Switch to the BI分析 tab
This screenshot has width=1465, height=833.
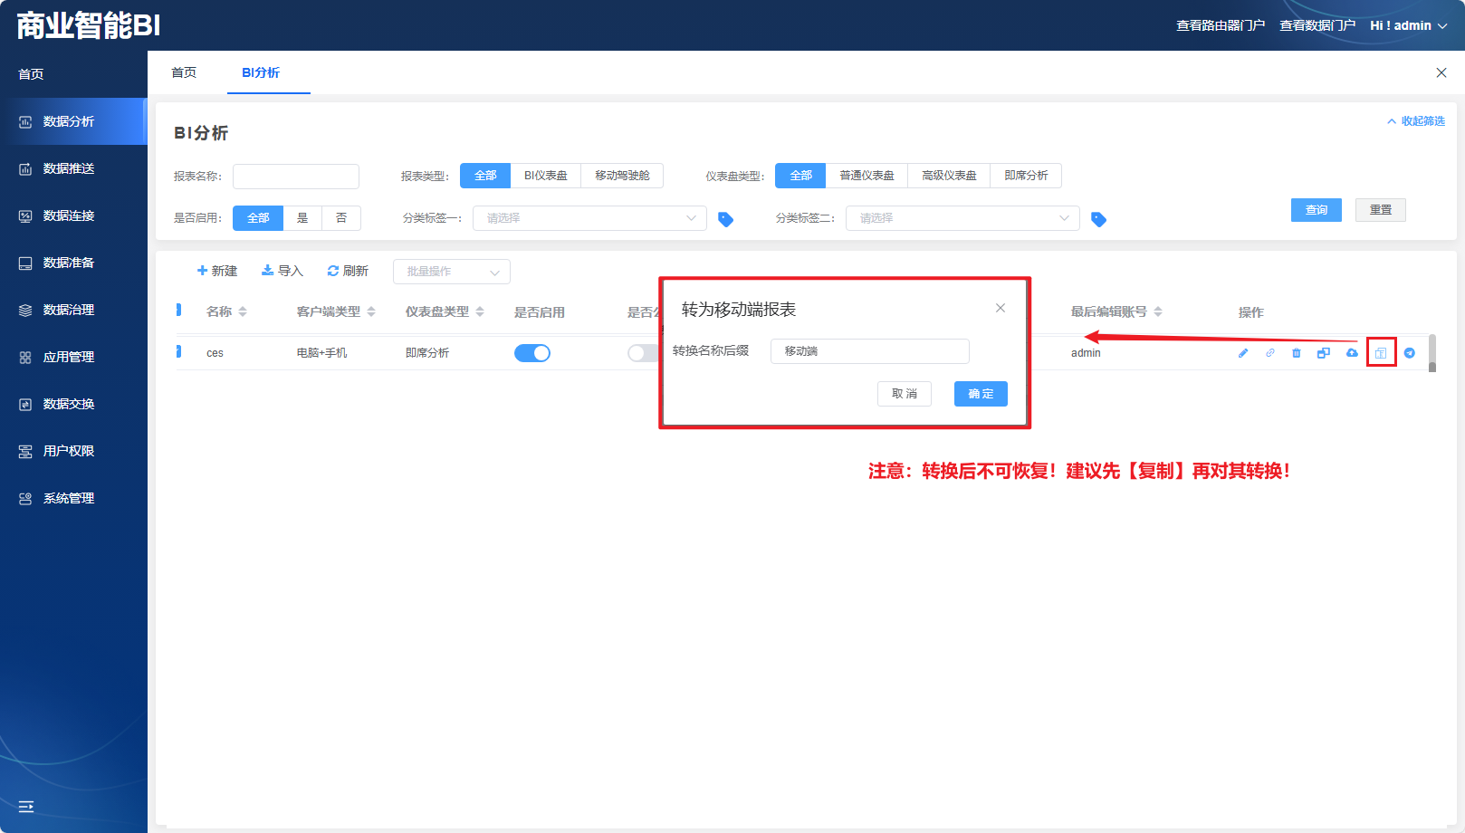click(261, 72)
